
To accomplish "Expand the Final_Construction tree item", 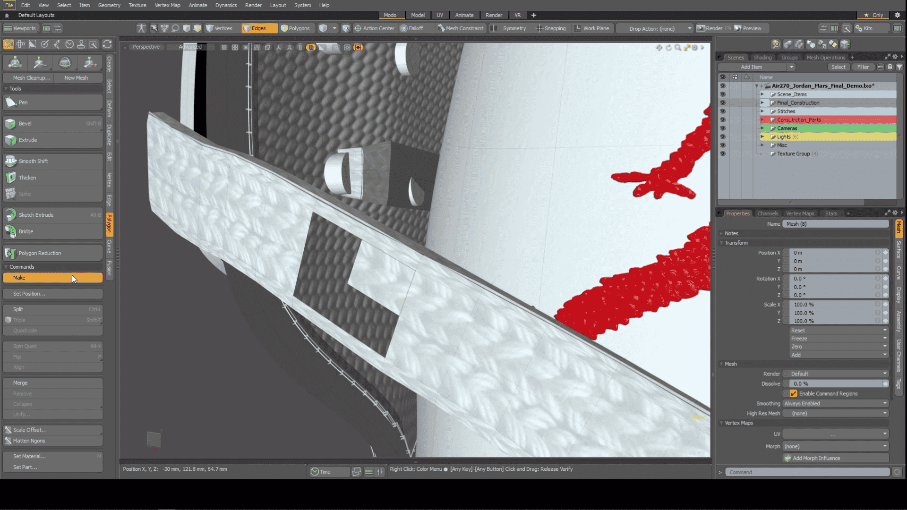I will tap(762, 103).
